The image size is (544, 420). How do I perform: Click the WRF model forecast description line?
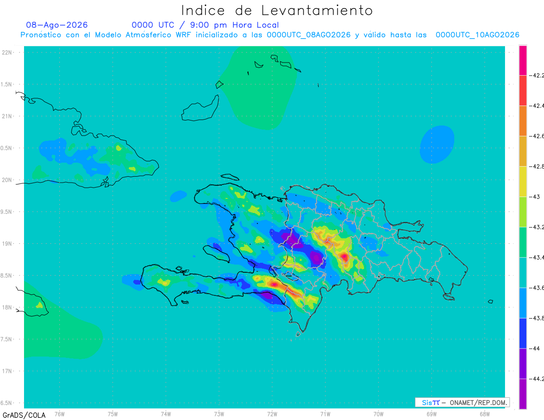tap(270, 35)
